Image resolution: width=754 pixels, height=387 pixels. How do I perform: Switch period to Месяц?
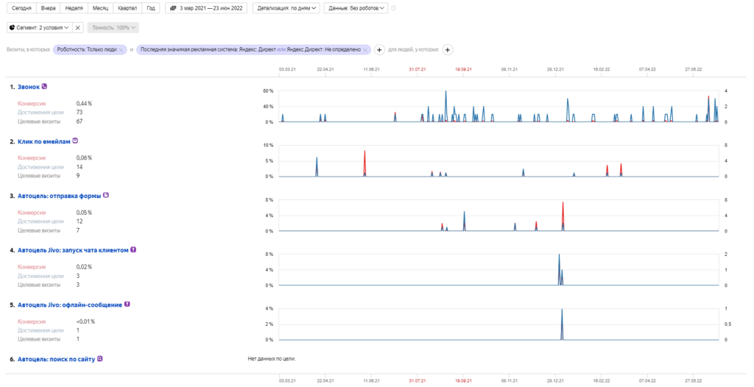[x=100, y=8]
